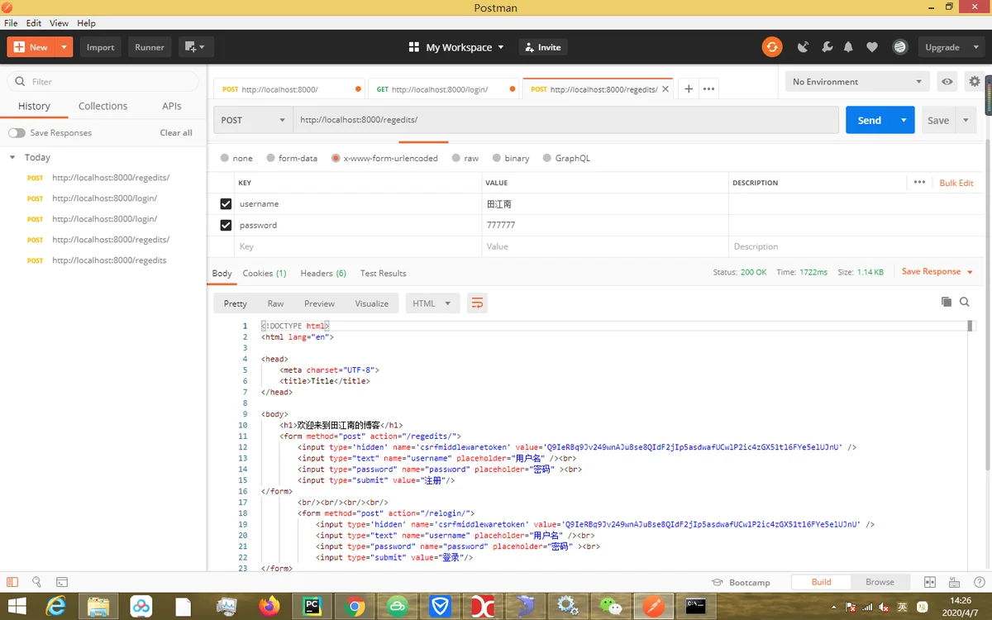992x620 pixels.
Task: Open Manage Environments gear icon
Action: click(x=975, y=82)
